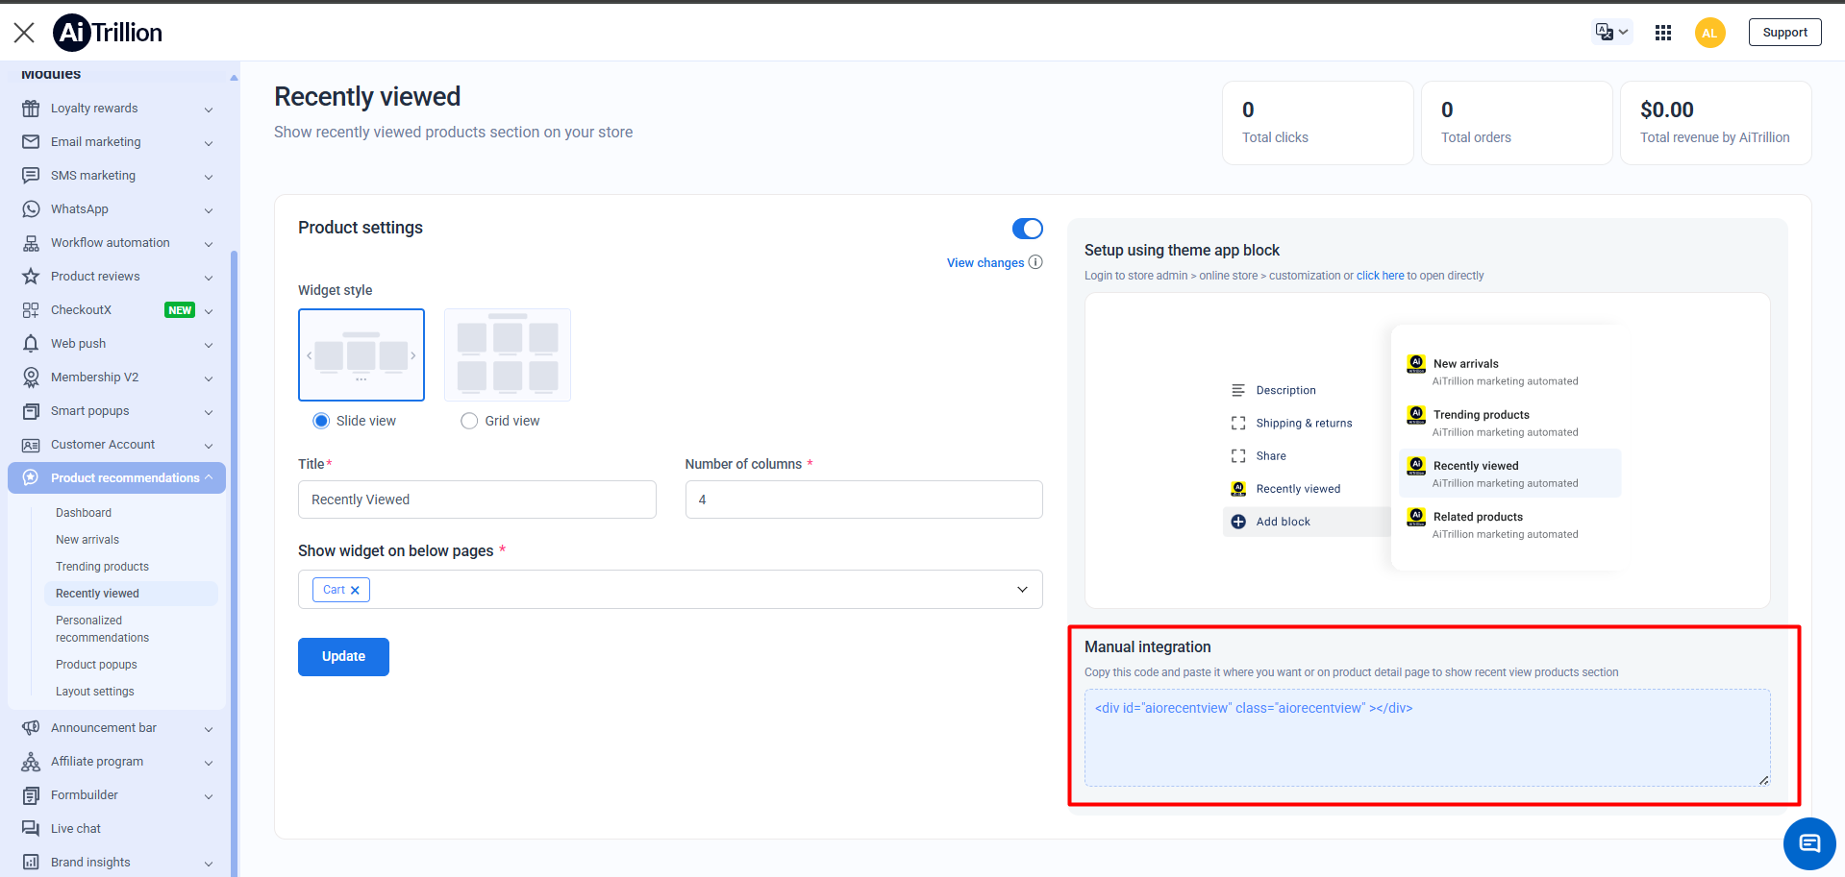
Task: Click the Number of columns field
Action: click(863, 499)
